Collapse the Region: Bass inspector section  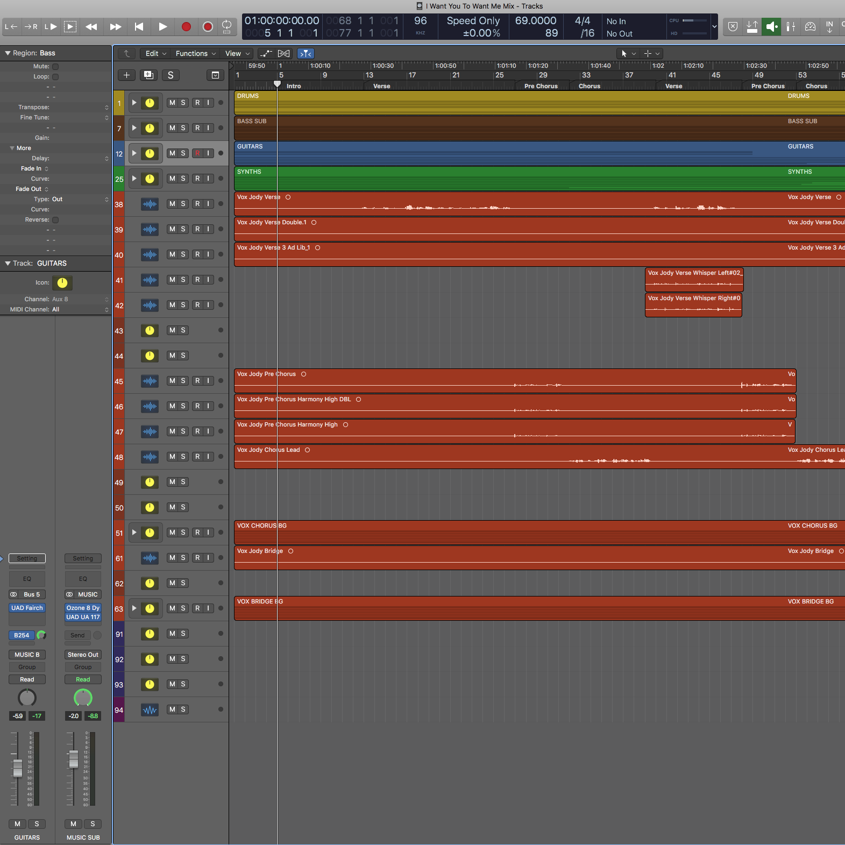click(x=8, y=53)
